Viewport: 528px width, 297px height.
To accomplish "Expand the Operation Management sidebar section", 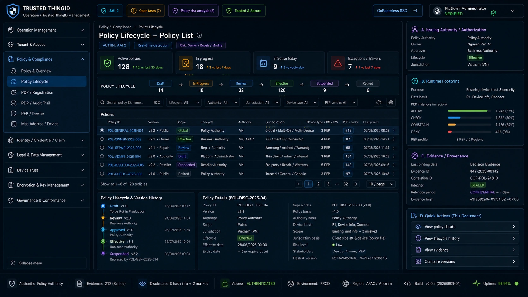I will coord(46,30).
